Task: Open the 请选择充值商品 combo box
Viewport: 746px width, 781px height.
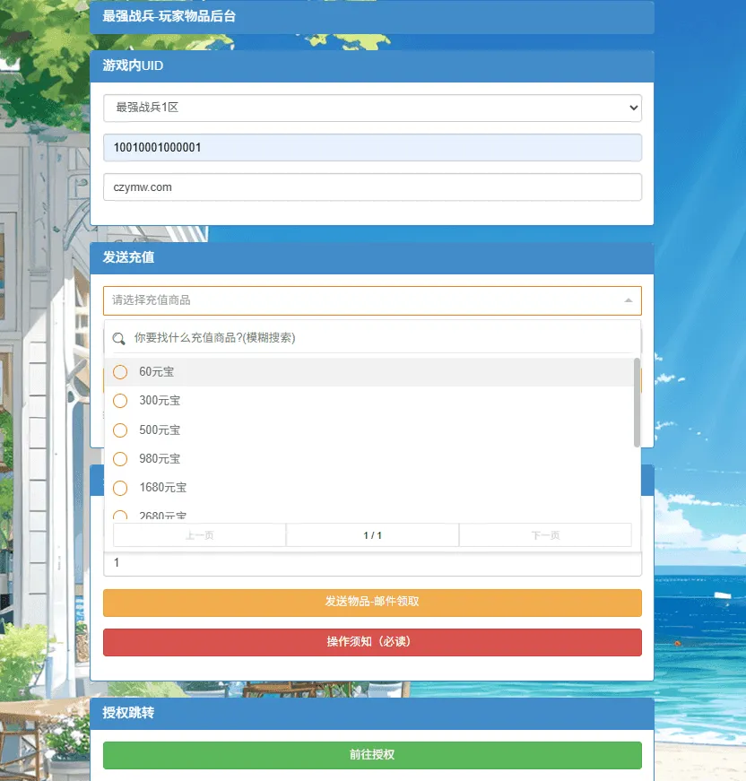Action: (x=359, y=299)
